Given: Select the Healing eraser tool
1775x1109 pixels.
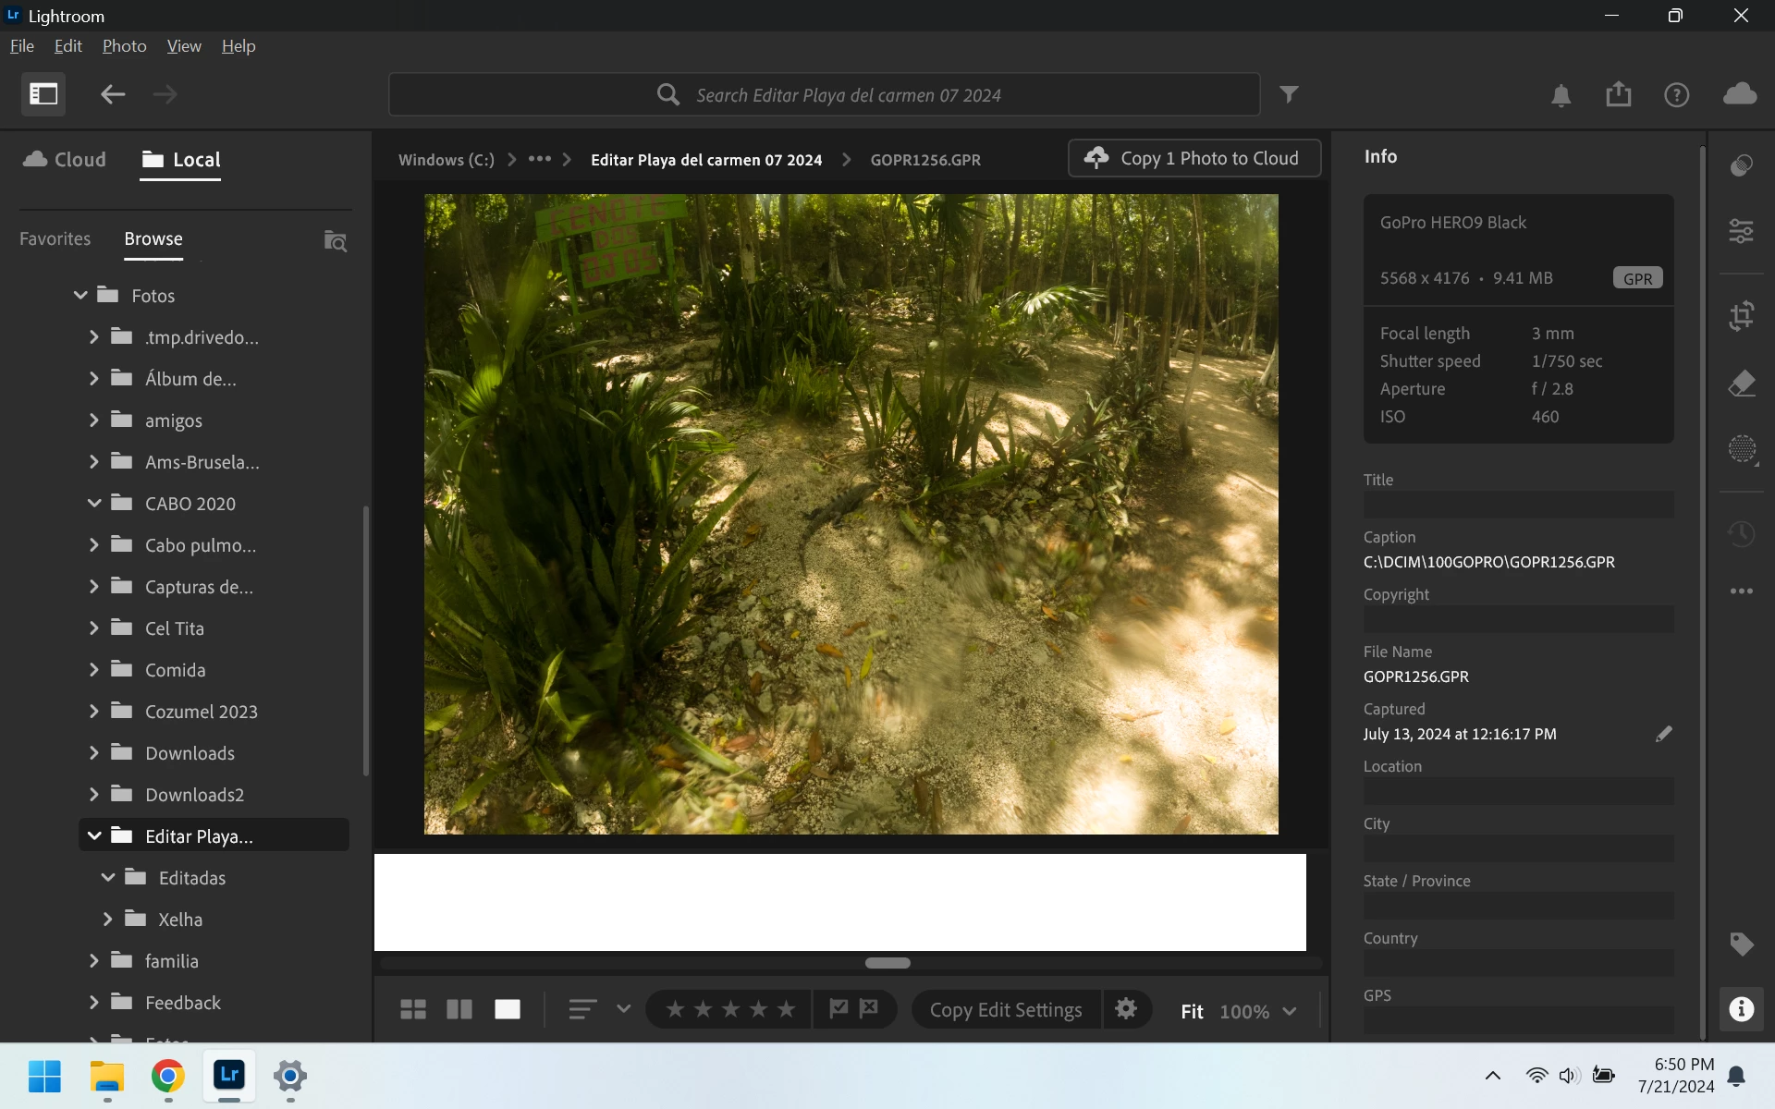Looking at the screenshot, I should 1742,383.
